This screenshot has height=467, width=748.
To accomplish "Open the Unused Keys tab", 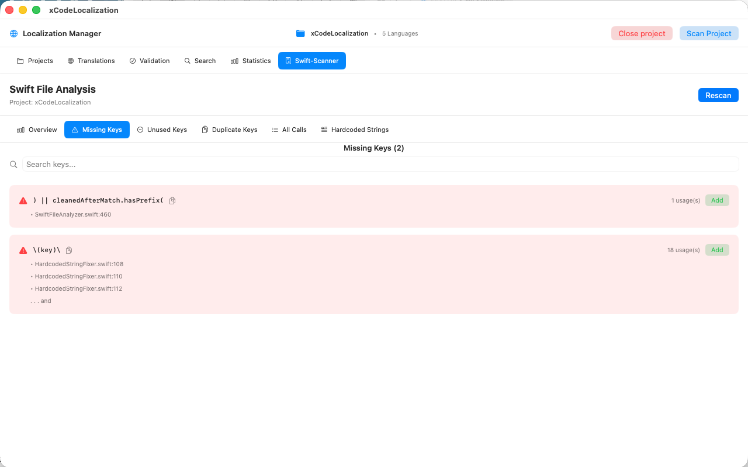I will (162, 130).
